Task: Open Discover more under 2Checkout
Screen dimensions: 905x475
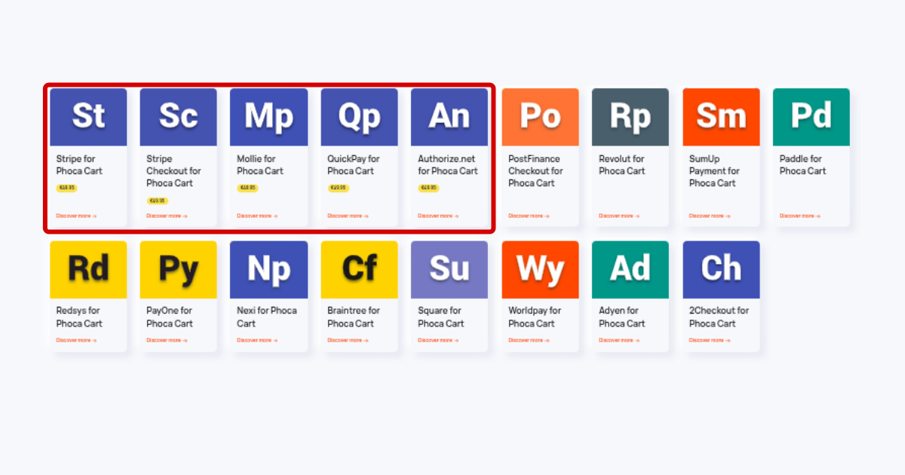Action: (x=710, y=340)
